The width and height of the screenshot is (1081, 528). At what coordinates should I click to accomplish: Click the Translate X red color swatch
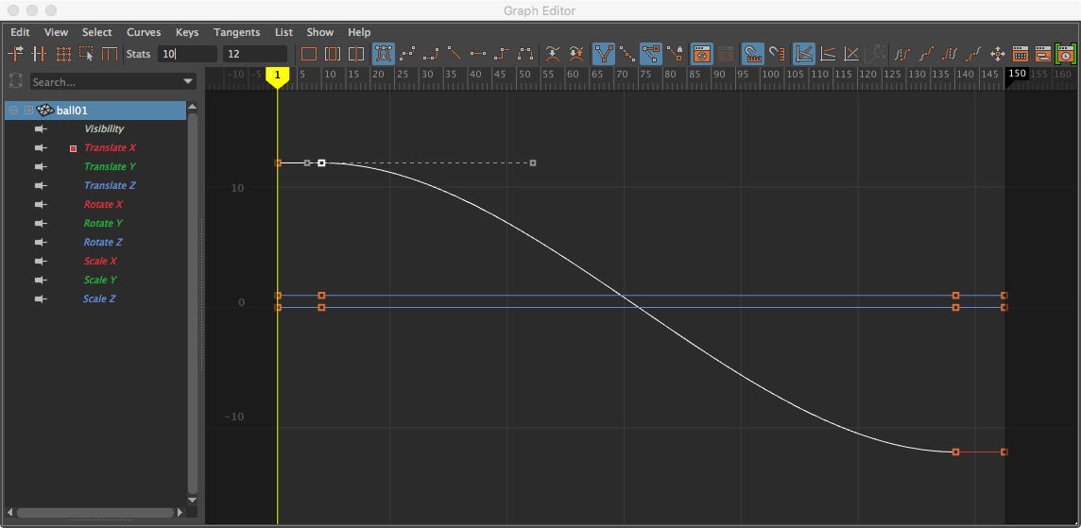[73, 148]
